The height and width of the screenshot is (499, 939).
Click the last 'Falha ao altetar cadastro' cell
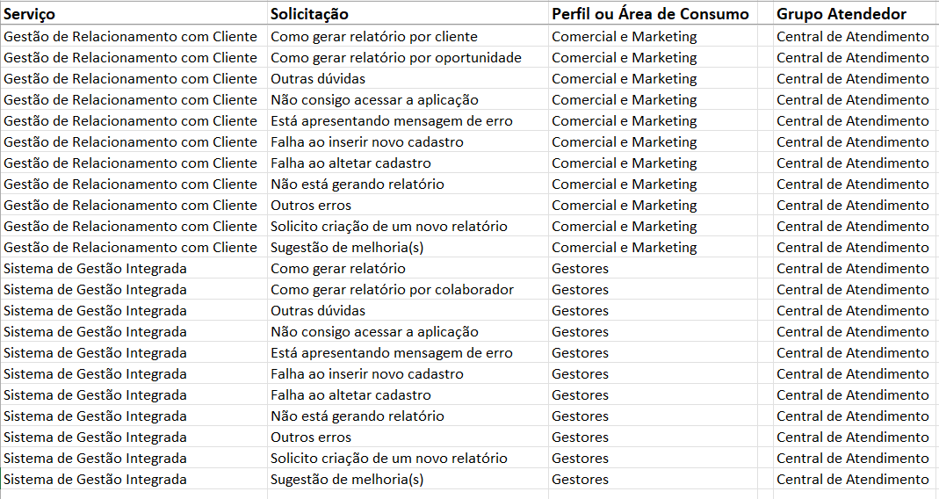[x=350, y=395]
